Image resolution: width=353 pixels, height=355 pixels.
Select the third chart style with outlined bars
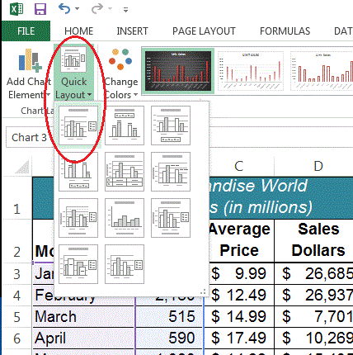[322, 71]
